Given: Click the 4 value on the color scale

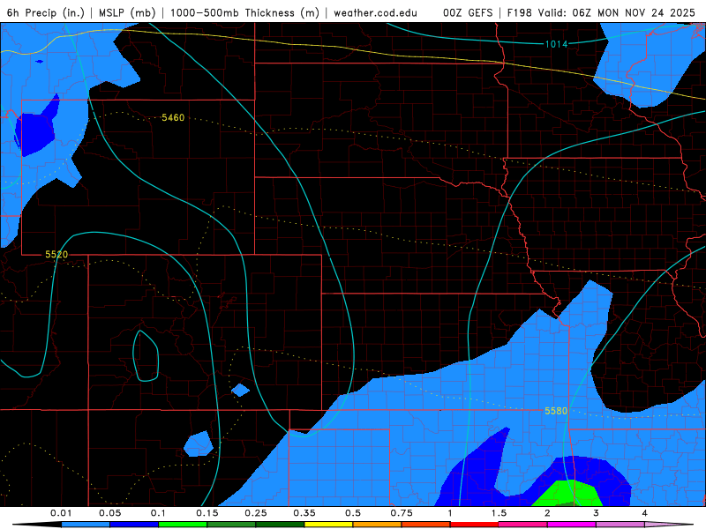Looking at the screenshot, I should 645,513.
